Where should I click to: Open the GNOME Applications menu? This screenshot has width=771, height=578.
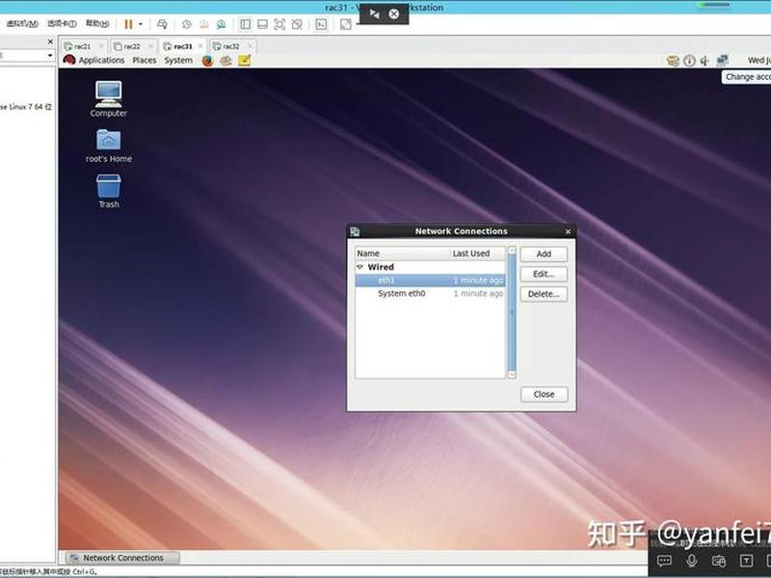point(101,60)
